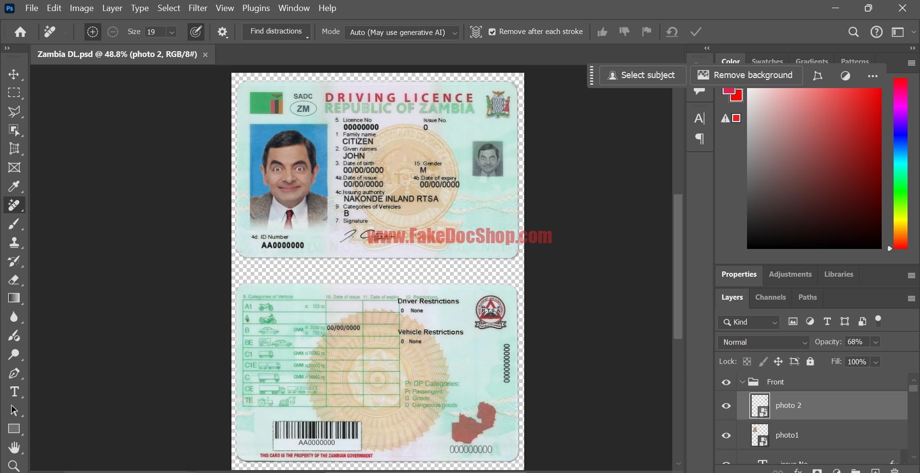Click the foreground red color swatch
The height and width of the screenshot is (473, 920).
[728, 91]
